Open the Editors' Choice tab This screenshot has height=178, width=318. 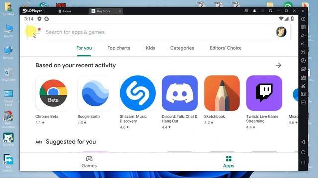226,48
